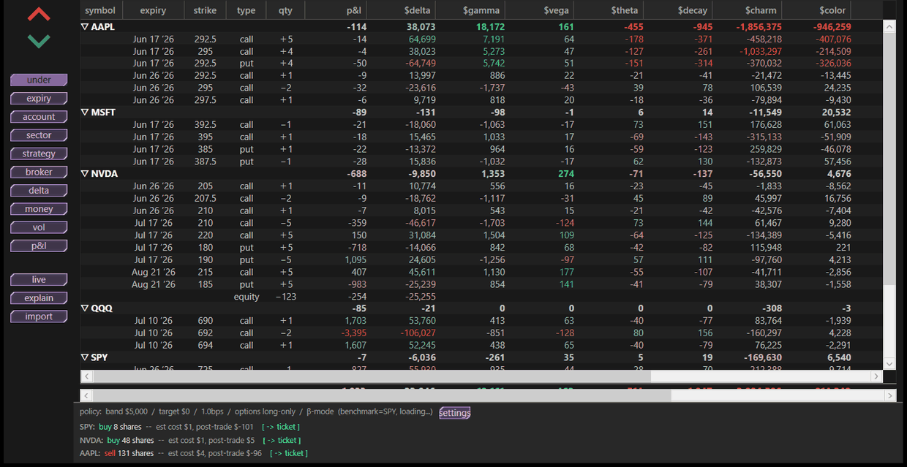Viewport: 907px width, 467px height.
Task: Select NVDA total p&l -688
Action: point(357,174)
